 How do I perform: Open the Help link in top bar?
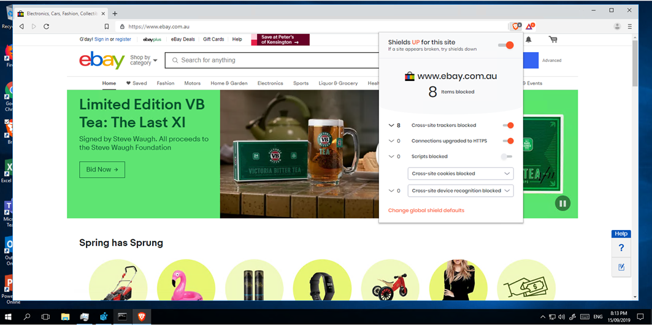[x=237, y=39]
